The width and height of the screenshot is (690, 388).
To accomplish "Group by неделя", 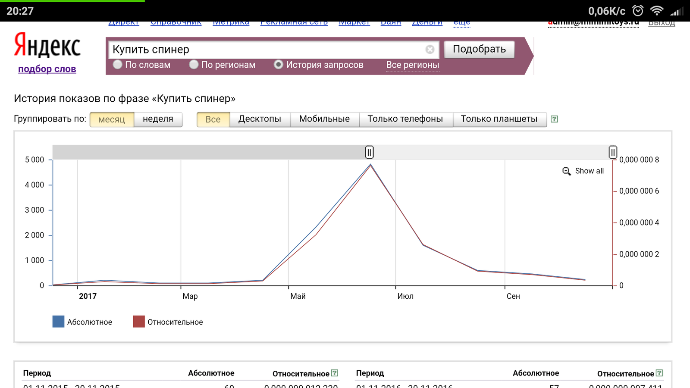I will pyautogui.click(x=158, y=119).
